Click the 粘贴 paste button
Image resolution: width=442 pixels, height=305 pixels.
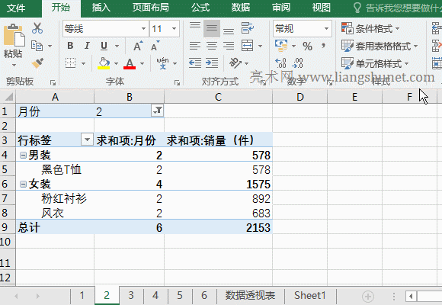13,43
